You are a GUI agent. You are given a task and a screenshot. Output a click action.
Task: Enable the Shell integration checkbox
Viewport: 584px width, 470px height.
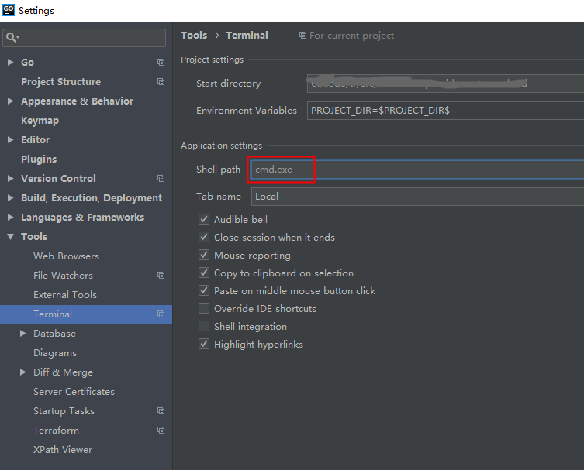click(204, 327)
